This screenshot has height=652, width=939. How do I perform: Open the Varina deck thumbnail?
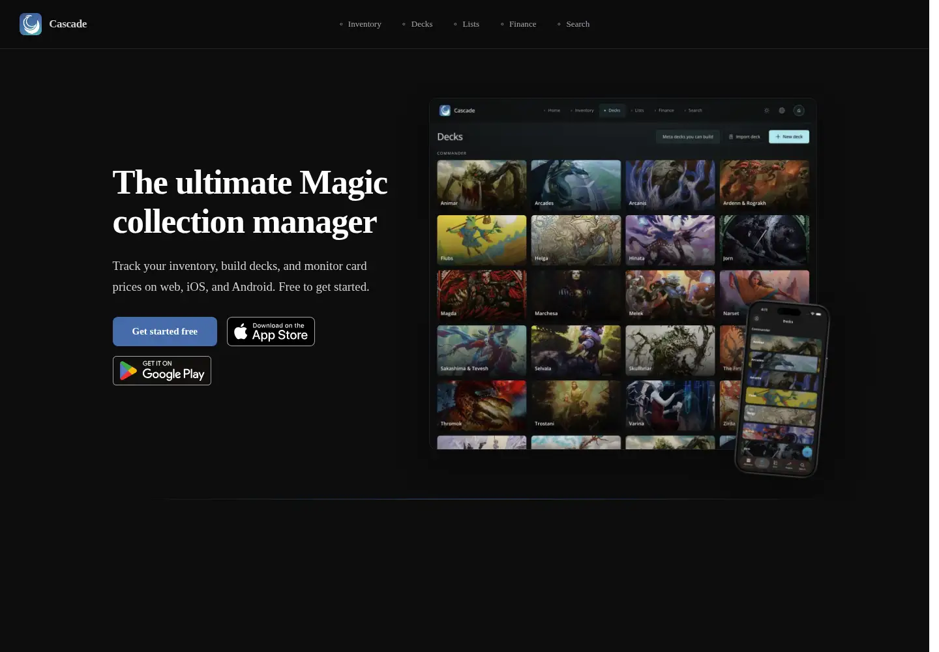(670, 406)
